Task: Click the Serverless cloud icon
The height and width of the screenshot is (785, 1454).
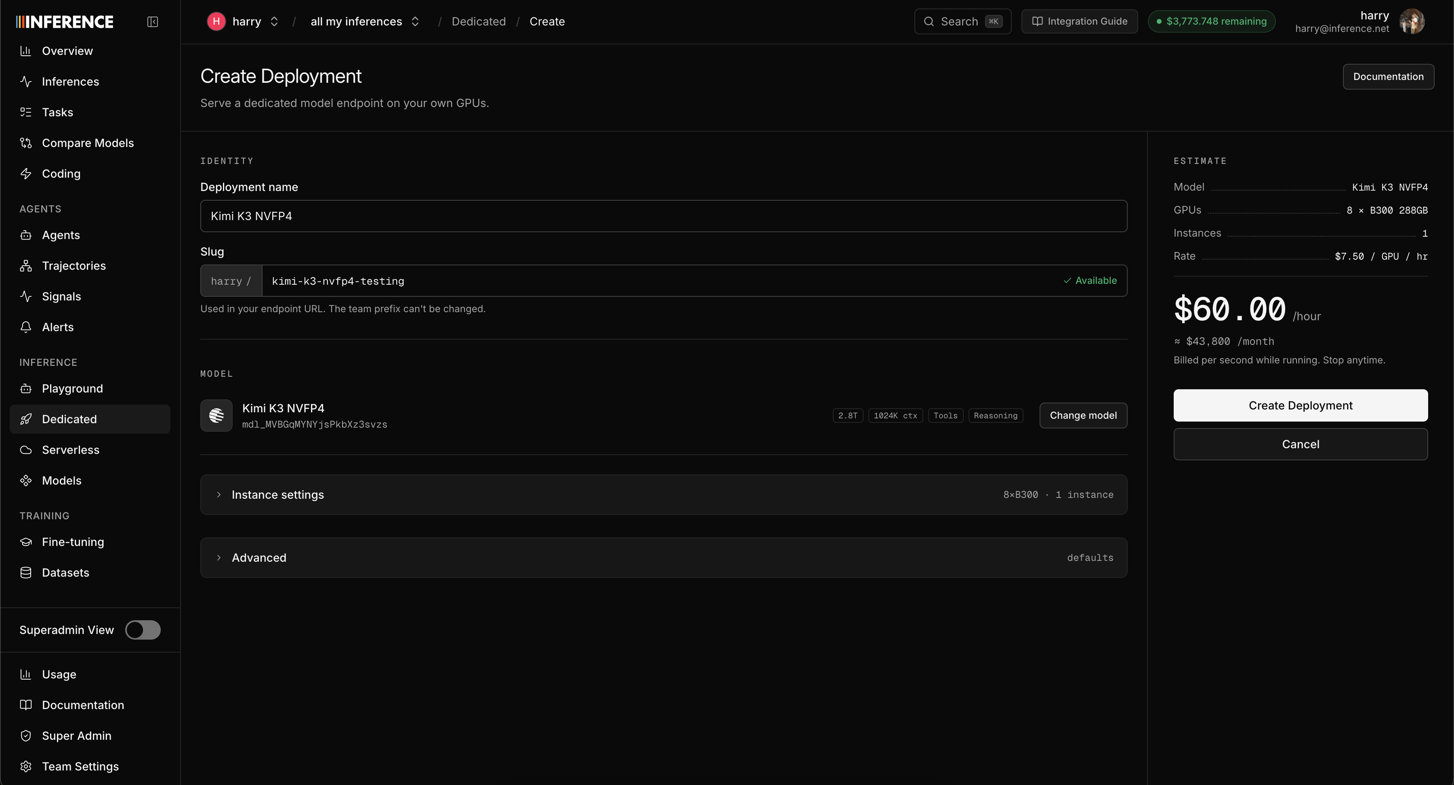Action: (x=25, y=450)
